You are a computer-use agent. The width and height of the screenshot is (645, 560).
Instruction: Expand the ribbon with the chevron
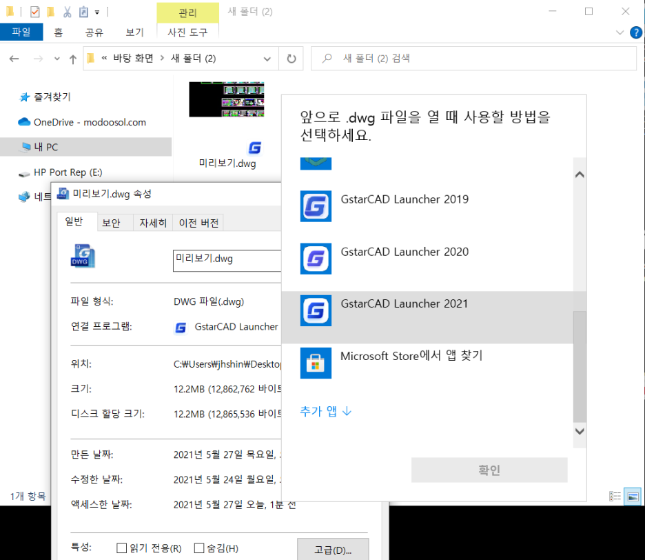tap(620, 32)
